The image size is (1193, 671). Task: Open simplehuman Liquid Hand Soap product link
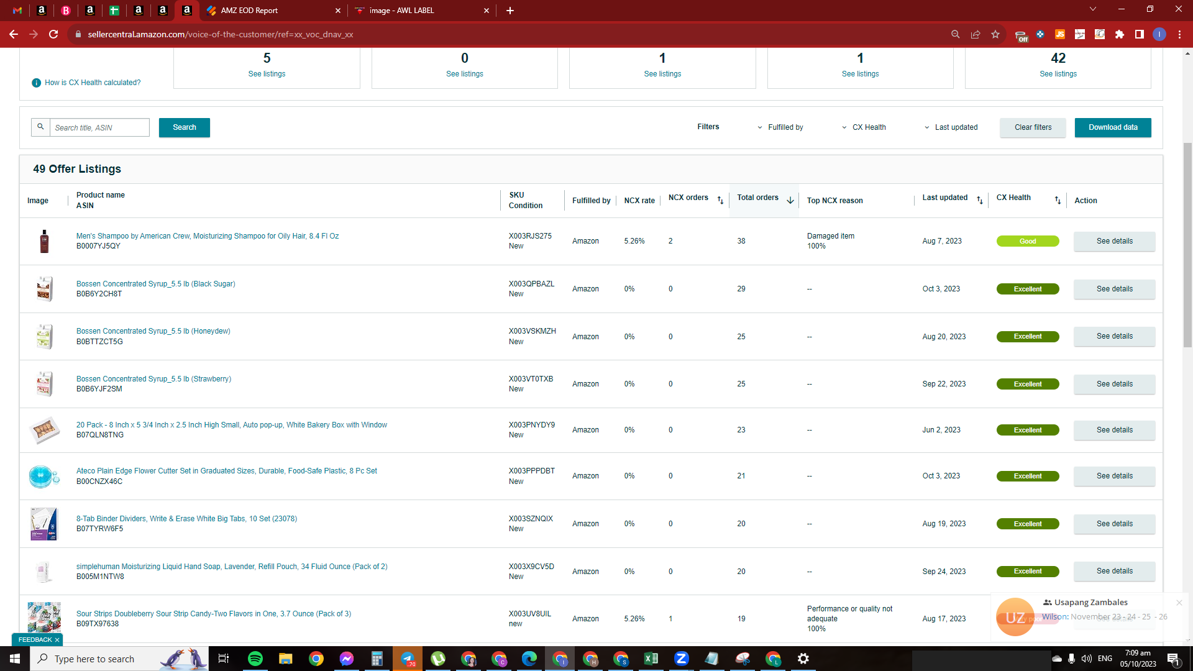(232, 567)
